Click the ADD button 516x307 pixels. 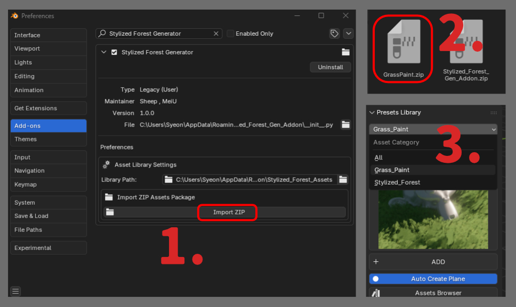click(x=433, y=262)
